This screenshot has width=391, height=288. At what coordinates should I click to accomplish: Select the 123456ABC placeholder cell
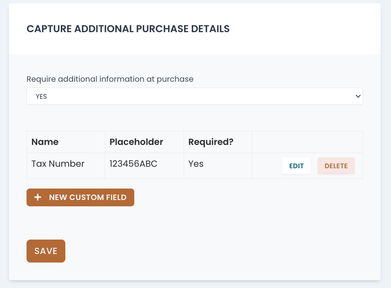tap(133, 164)
